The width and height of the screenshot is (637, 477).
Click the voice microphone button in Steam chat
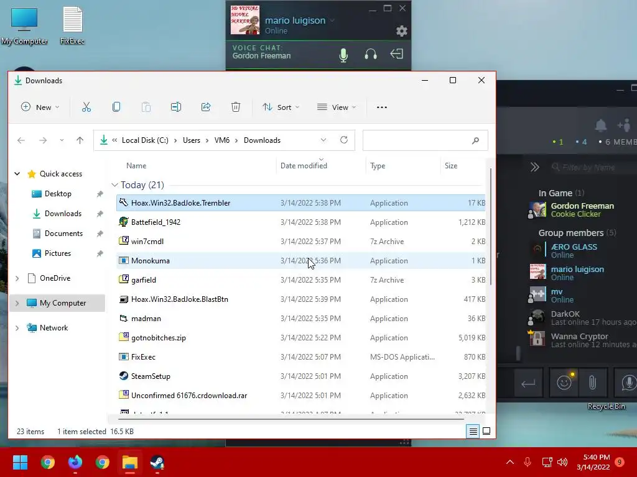628,382
